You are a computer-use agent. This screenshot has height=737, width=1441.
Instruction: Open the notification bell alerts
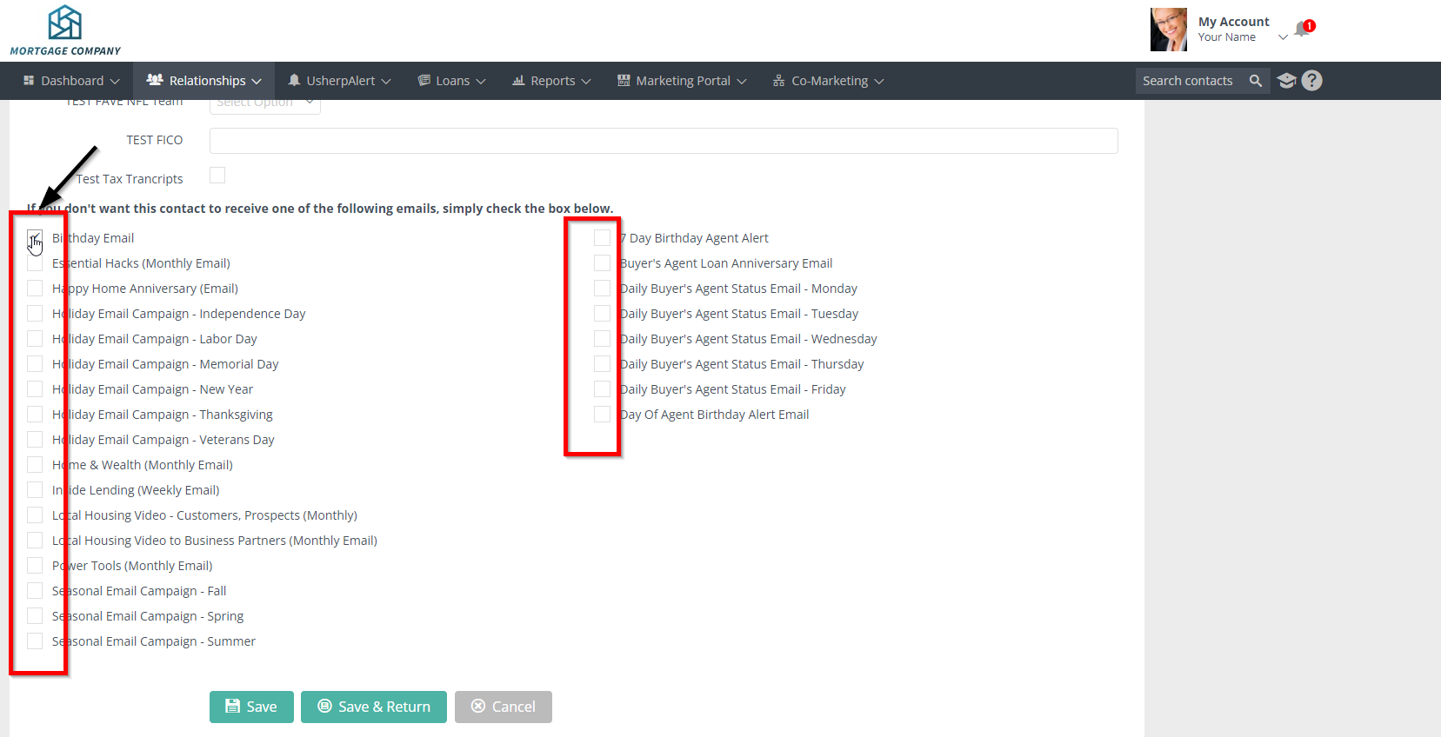(x=1302, y=30)
